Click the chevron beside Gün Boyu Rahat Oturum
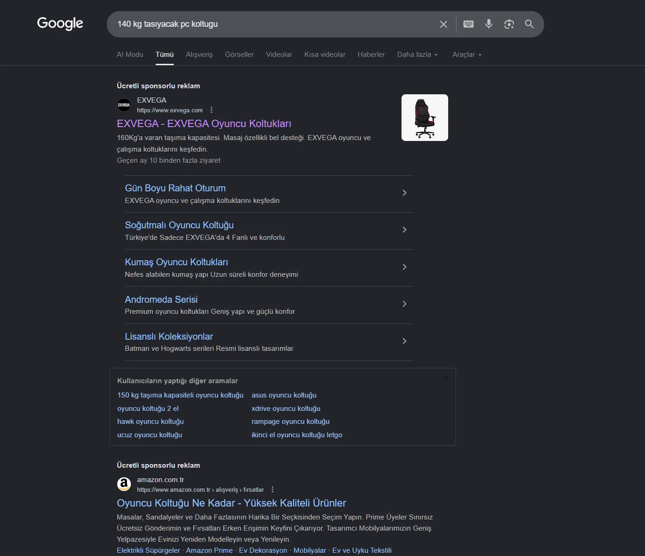 (404, 193)
